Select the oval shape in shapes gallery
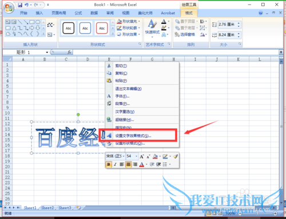The image size is (286, 219). (x=38, y=22)
